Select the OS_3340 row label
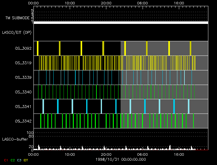The height and width of the screenshot is (165, 217). click(x=23, y=92)
